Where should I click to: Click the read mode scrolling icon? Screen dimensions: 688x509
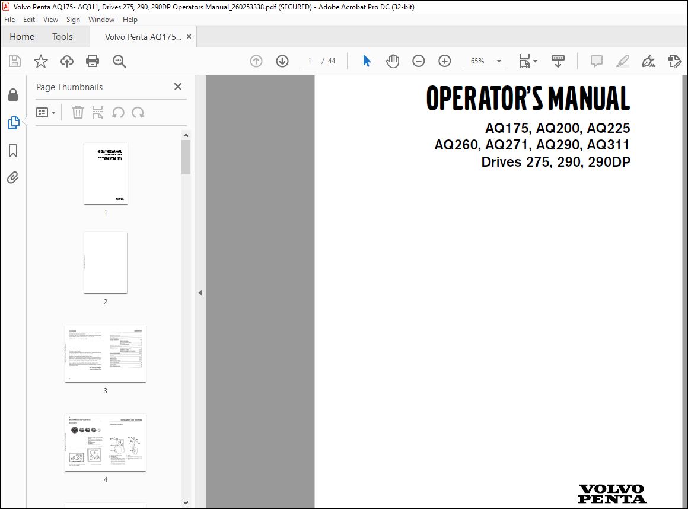point(558,61)
